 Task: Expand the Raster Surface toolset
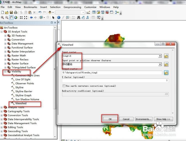pos(5,64)
